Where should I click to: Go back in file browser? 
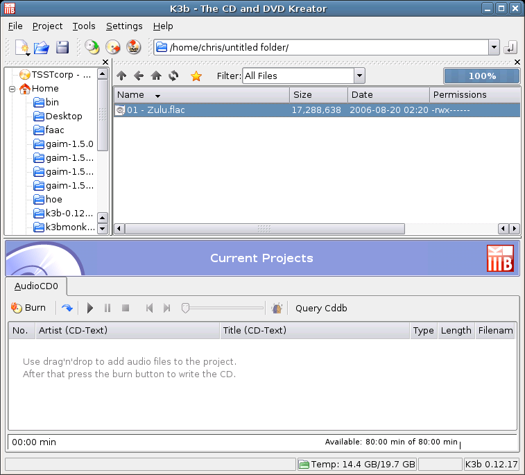coord(139,76)
